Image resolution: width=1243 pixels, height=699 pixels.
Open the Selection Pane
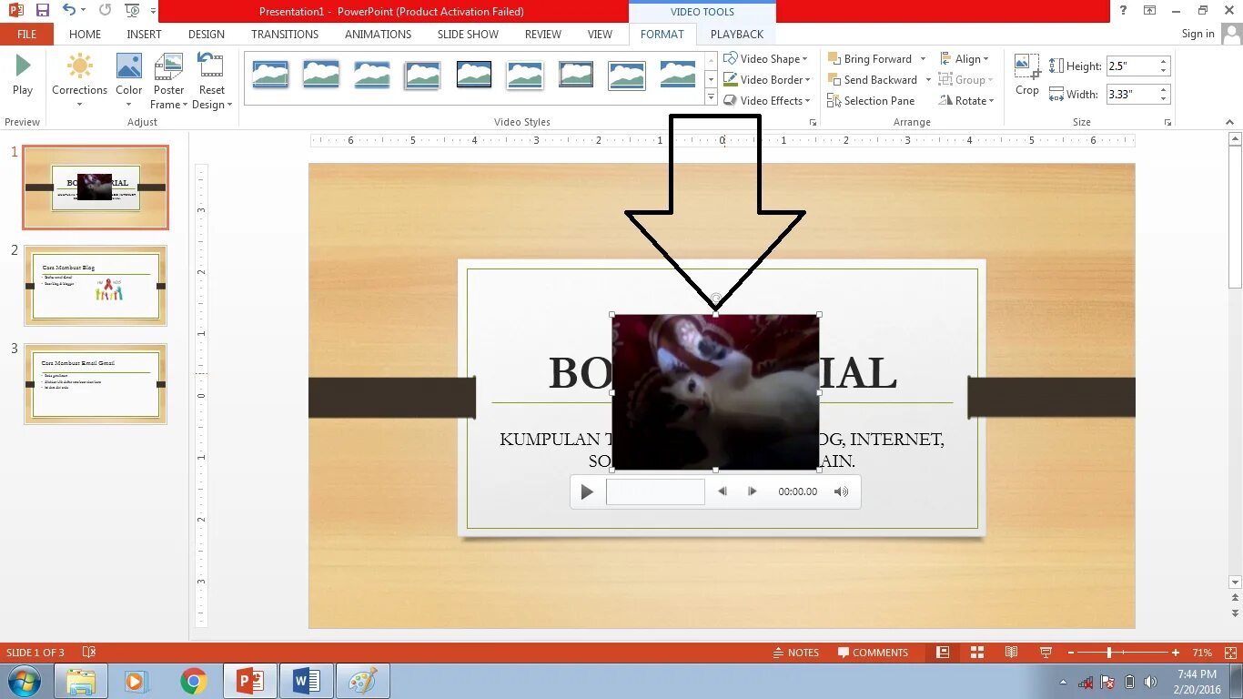872,100
